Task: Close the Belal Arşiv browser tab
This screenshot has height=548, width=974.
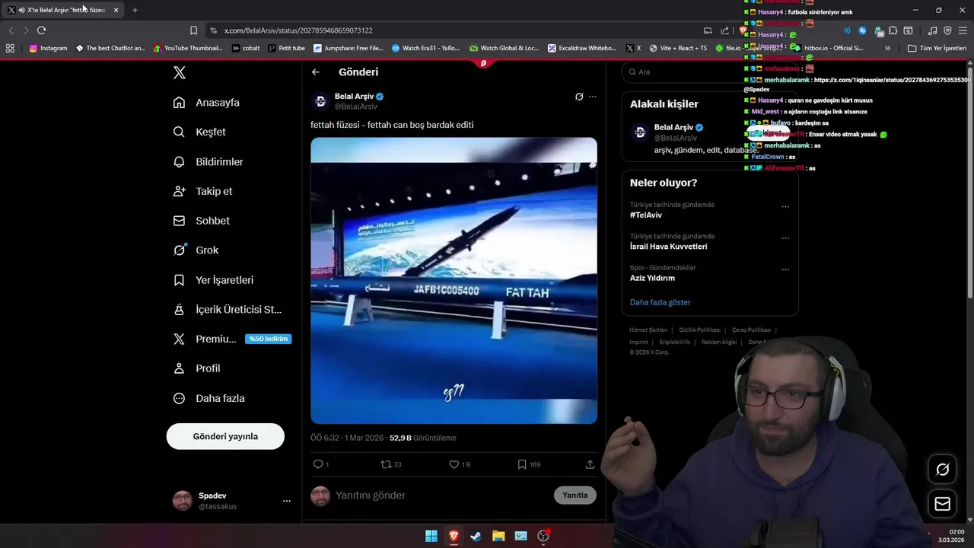Action: (x=116, y=10)
